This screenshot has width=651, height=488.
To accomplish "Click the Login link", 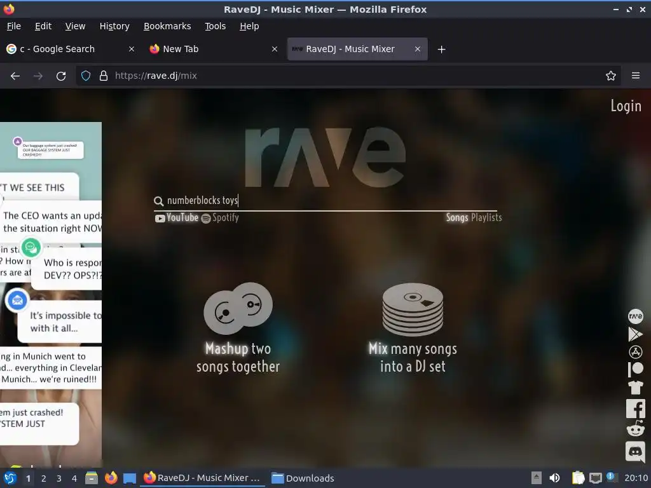I will point(626,106).
